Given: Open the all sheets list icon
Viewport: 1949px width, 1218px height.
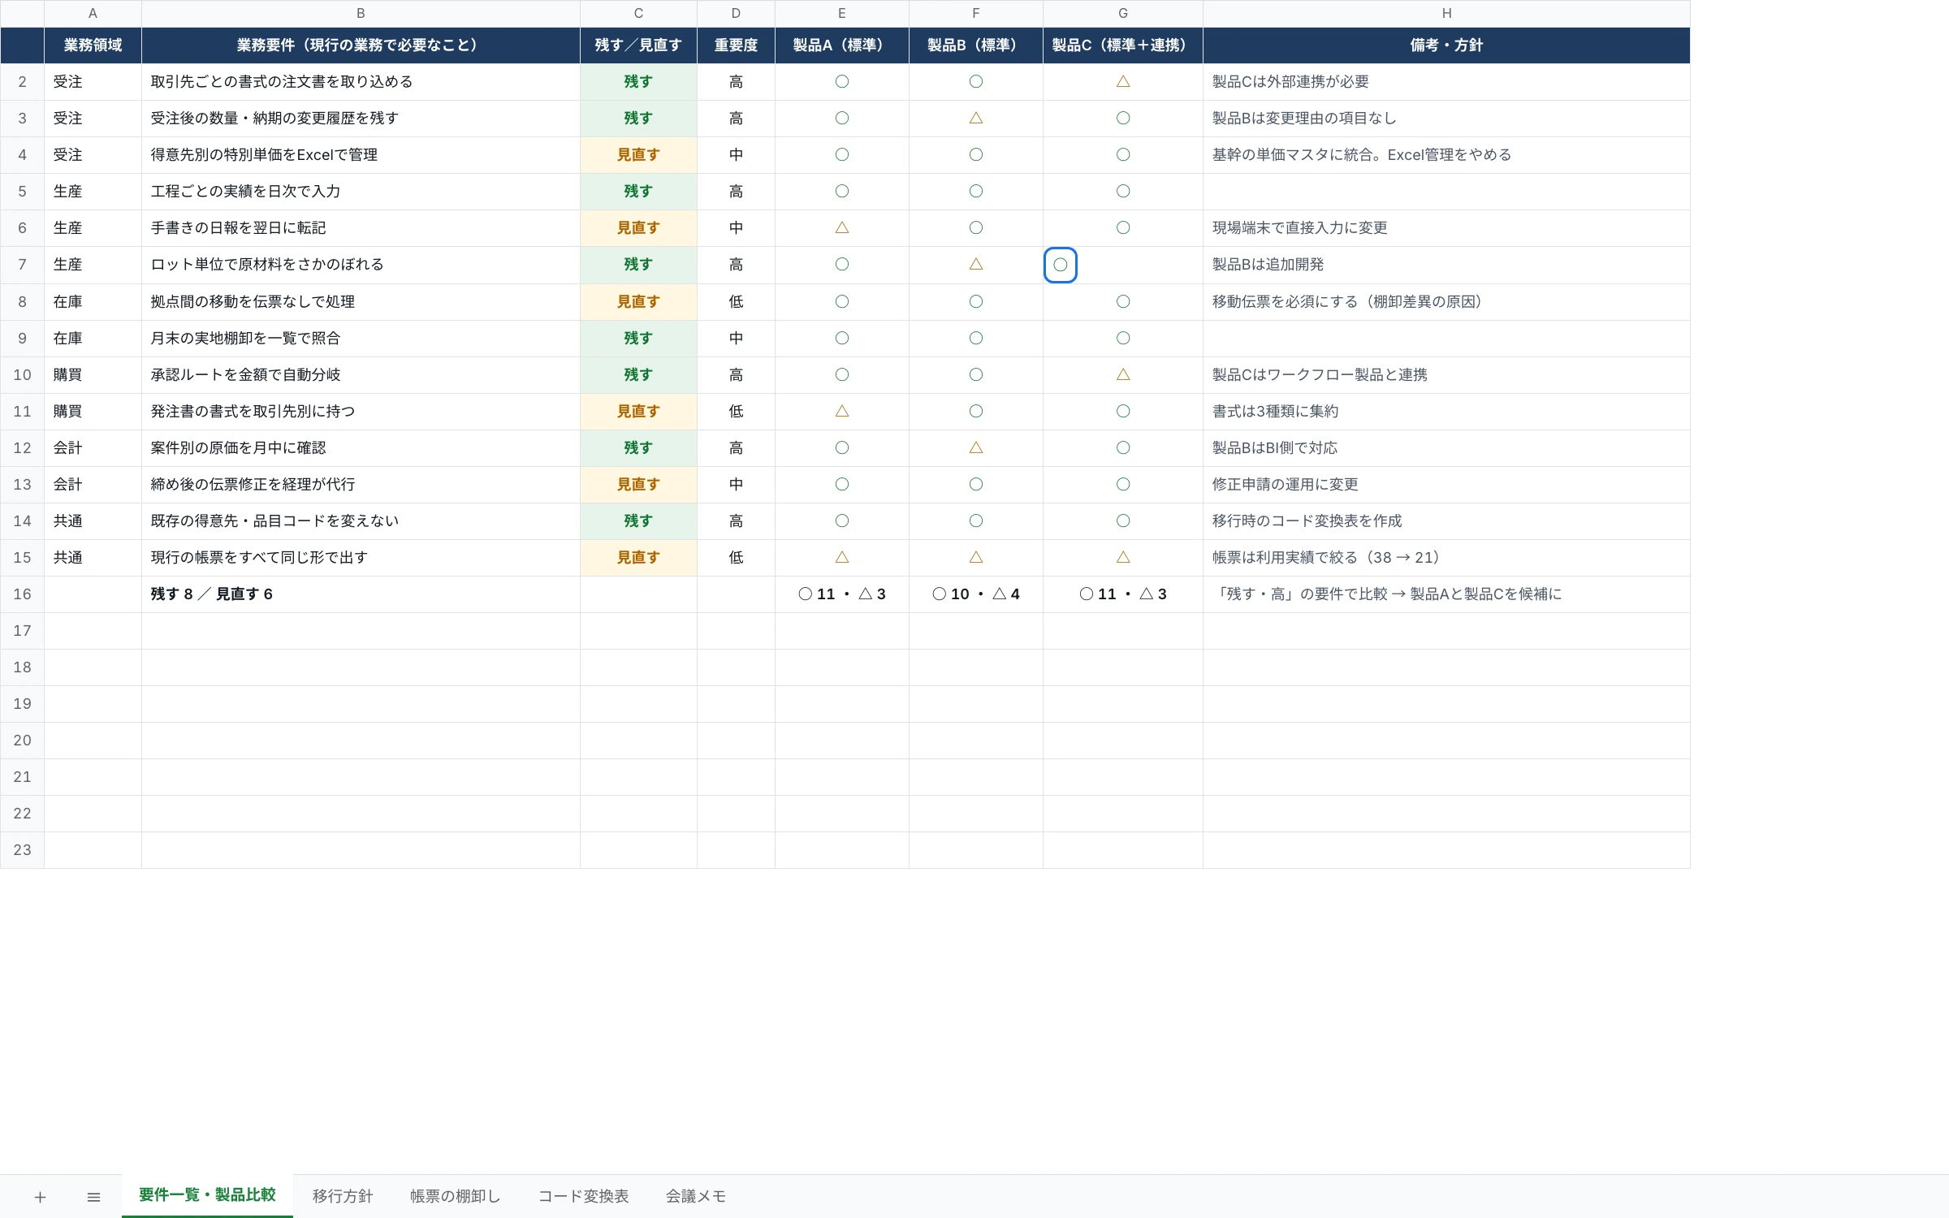Looking at the screenshot, I should pyautogui.click(x=93, y=1197).
